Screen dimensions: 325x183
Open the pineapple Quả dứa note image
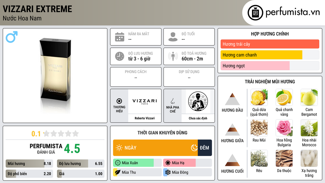[259, 97]
